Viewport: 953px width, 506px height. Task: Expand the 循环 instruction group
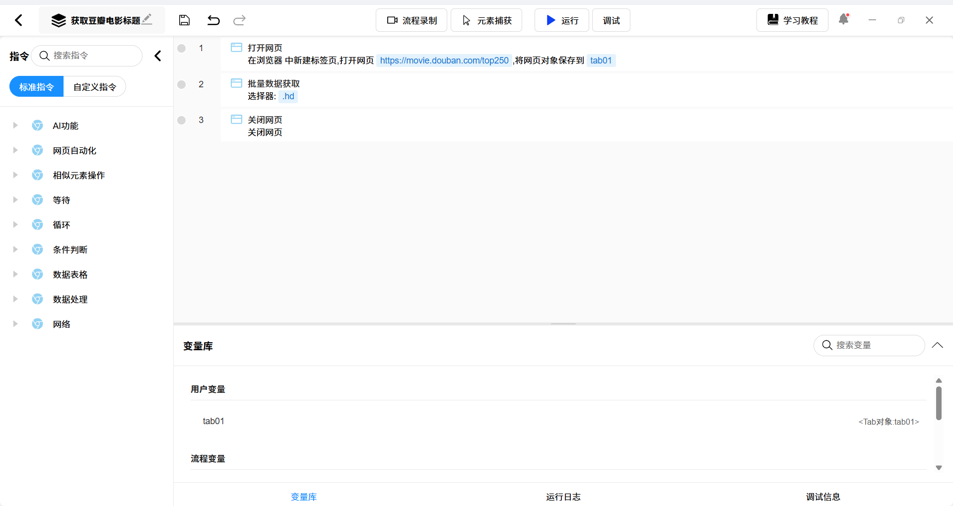(15, 225)
